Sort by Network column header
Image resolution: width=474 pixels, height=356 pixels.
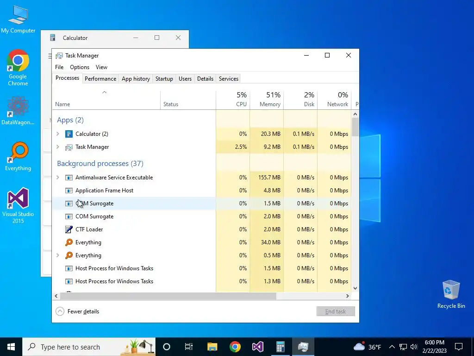click(x=334, y=100)
